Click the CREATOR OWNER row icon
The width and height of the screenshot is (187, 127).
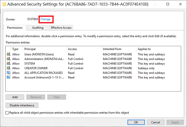(8, 68)
